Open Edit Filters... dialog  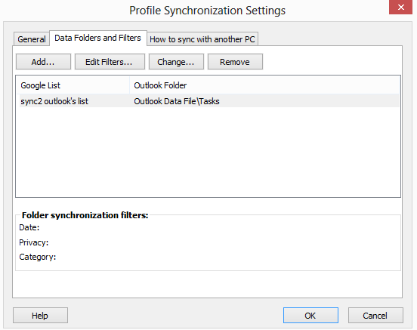tap(110, 62)
